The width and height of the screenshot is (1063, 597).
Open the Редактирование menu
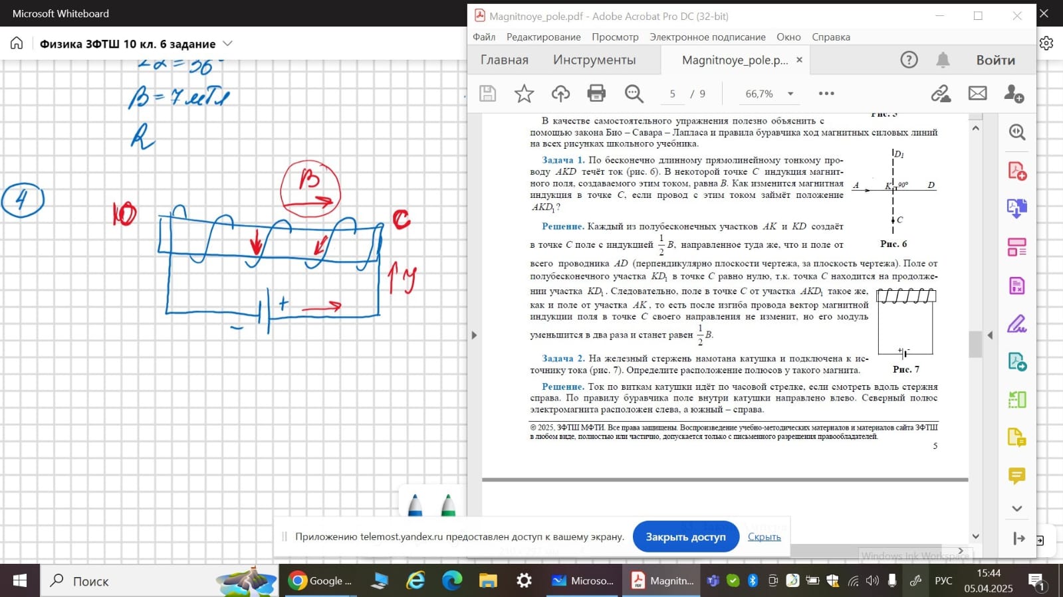(x=543, y=37)
